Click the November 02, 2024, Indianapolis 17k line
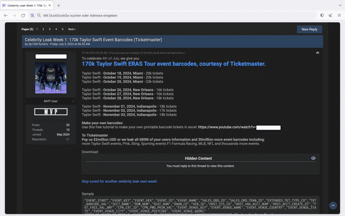This screenshot has width=345, height=216. click(x=129, y=110)
